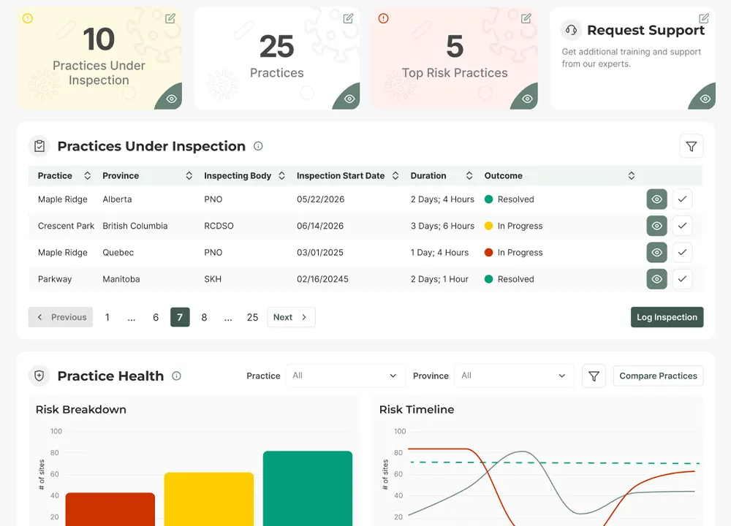Edit the 25 Practices card

(x=348, y=19)
